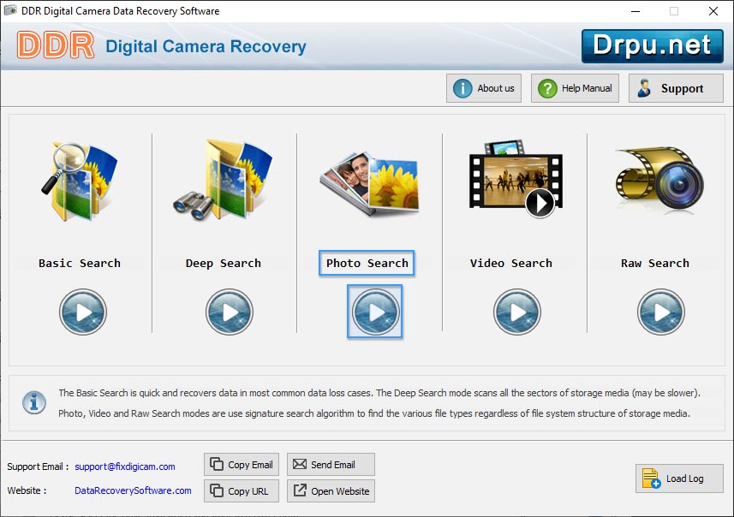This screenshot has width=734, height=517.
Task: Click the Deep Search binoculars folder icon
Action: [x=223, y=180]
